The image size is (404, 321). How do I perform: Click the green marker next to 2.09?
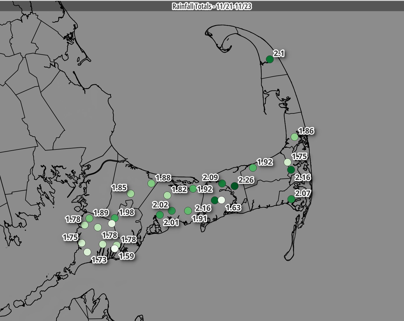tap(222, 183)
